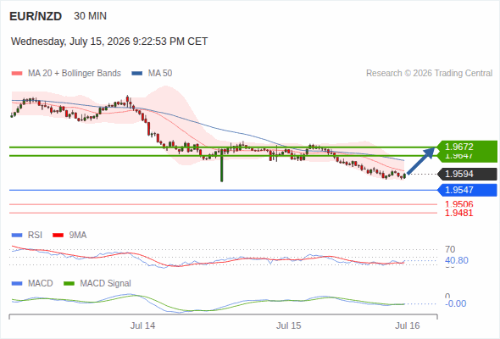Click the 30 MIN timeframe label
500x339 pixels.
pos(90,16)
